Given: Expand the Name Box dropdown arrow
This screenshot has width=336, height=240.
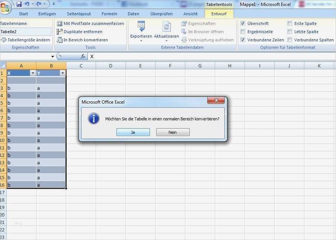Looking at the screenshot, I should 52,57.
